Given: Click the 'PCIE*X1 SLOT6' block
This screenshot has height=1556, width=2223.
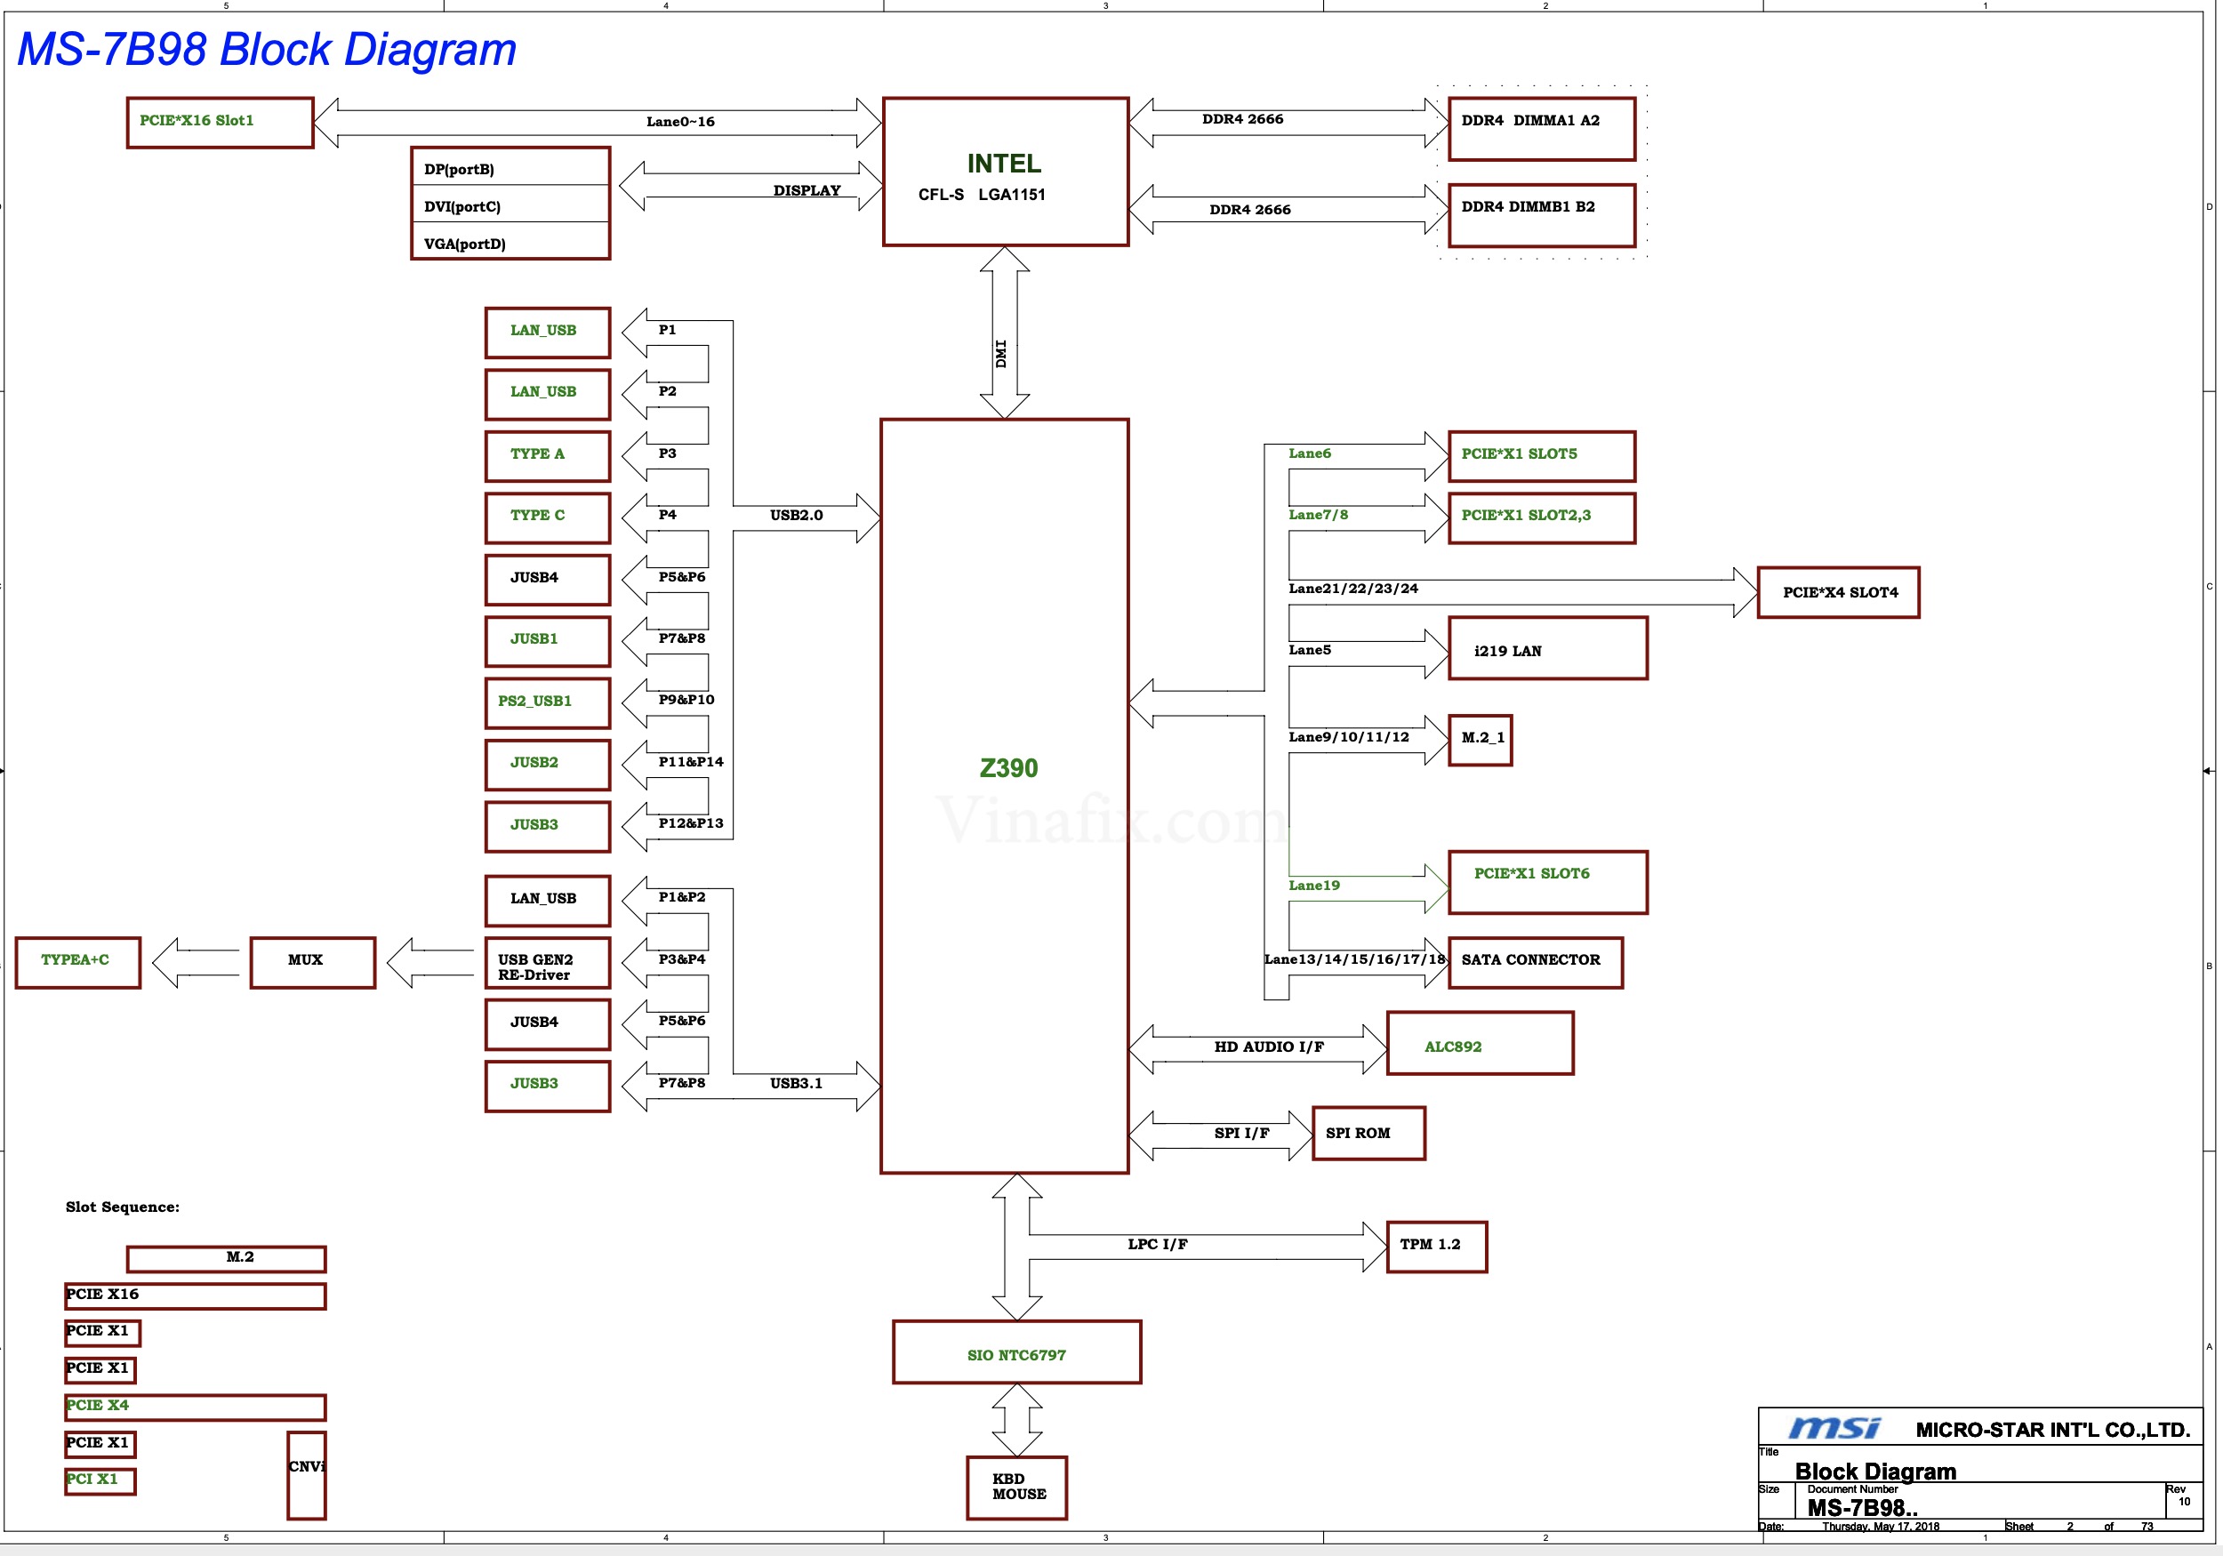Looking at the screenshot, I should pyautogui.click(x=1547, y=882).
